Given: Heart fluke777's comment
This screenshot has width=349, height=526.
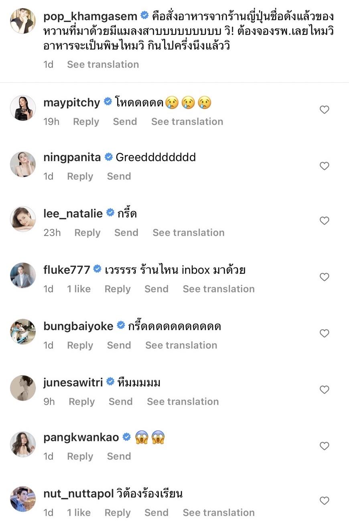Looking at the screenshot, I should 324,277.
